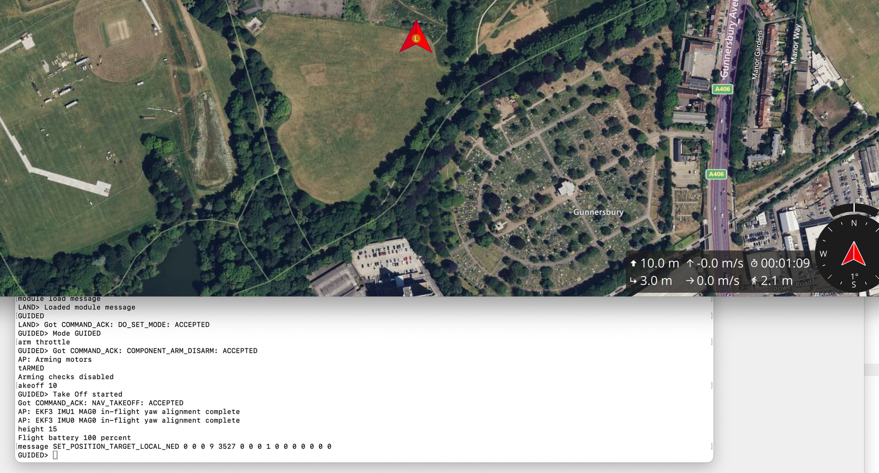
Task: Click the lower A406 road sign near Gunnersbury
Action: tap(716, 174)
